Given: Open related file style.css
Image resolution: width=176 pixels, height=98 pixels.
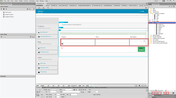Looking at the screenshot, I should point(48,5).
